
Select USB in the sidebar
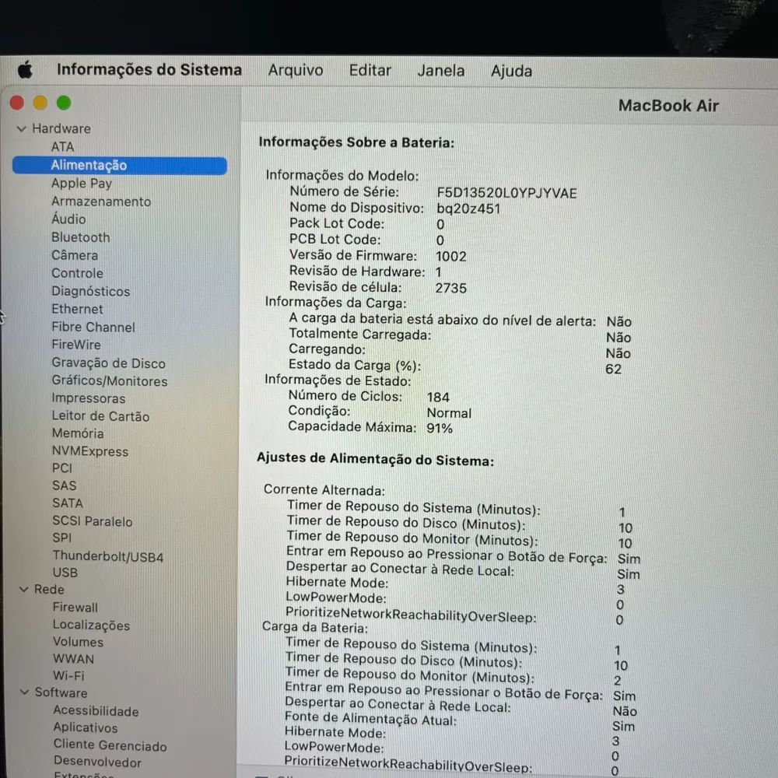pos(65,573)
